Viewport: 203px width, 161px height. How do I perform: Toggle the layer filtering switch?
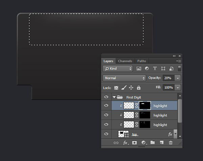[x=179, y=68]
